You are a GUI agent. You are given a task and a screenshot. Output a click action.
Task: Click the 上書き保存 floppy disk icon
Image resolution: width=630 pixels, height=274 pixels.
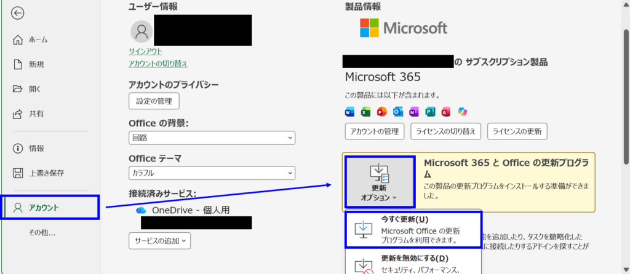pyautogui.click(x=18, y=173)
